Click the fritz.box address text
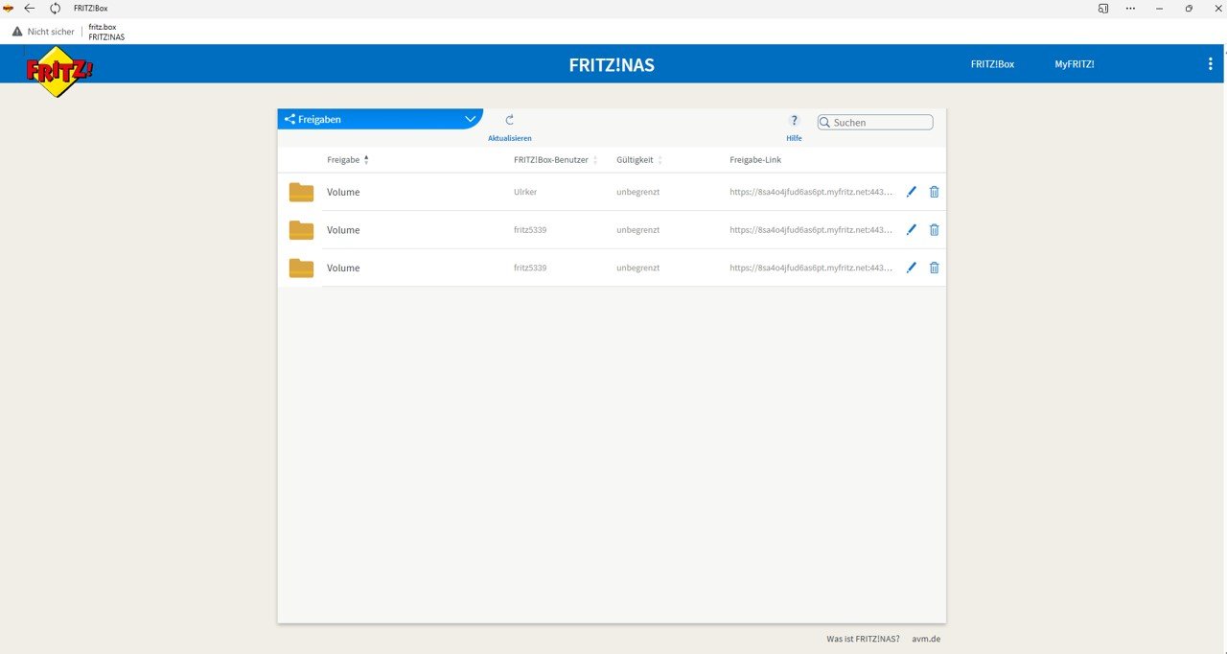 pos(103,27)
